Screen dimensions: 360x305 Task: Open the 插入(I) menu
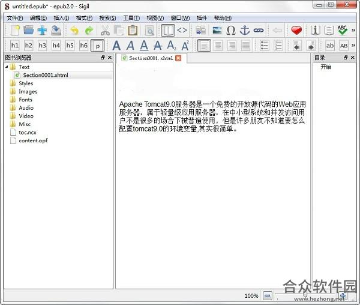[61, 18]
